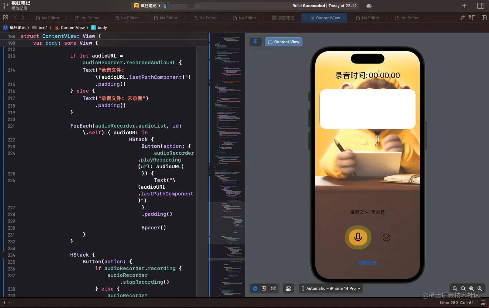Viewport: 489px width, 308px height.
Task: Click the 录音文件: 未录音 label in preview
Action: (368, 212)
